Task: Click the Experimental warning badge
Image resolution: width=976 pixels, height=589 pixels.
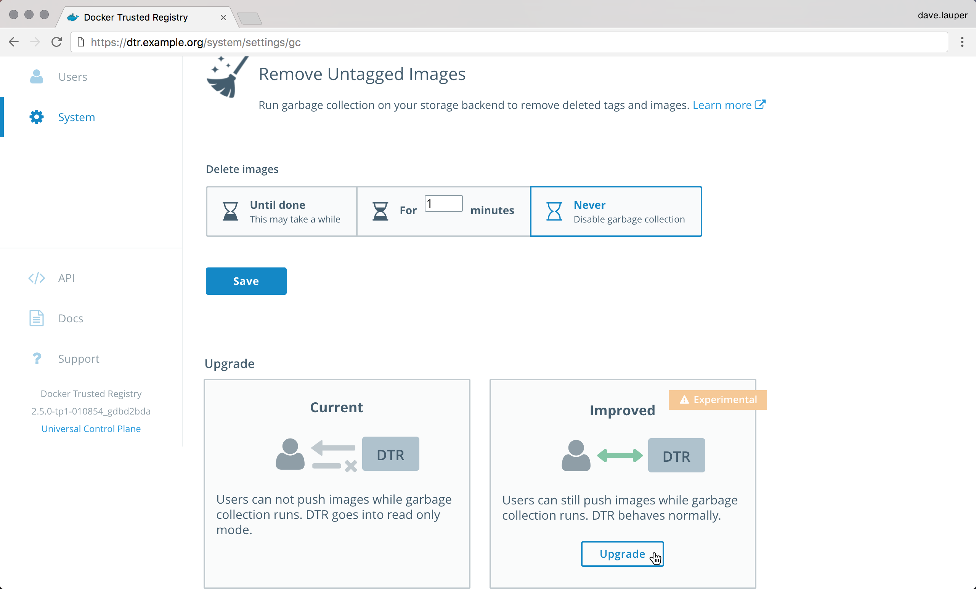Action: coord(718,400)
